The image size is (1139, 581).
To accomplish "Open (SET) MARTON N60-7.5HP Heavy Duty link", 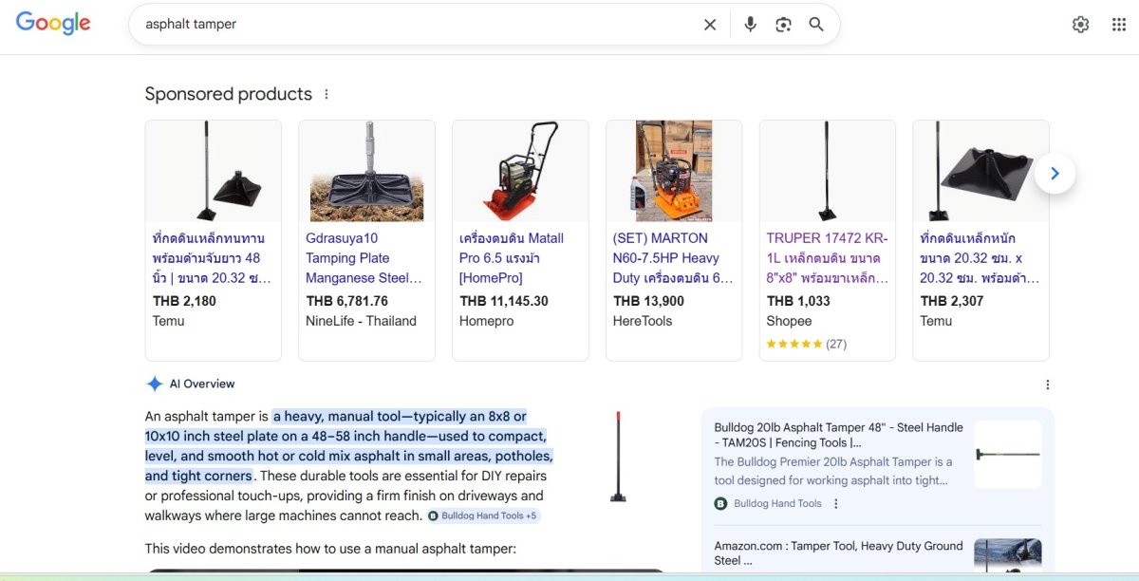I will pos(673,258).
